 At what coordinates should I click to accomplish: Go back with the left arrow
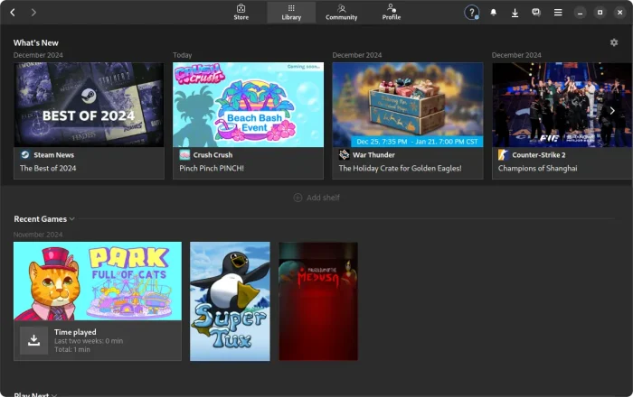[13, 13]
